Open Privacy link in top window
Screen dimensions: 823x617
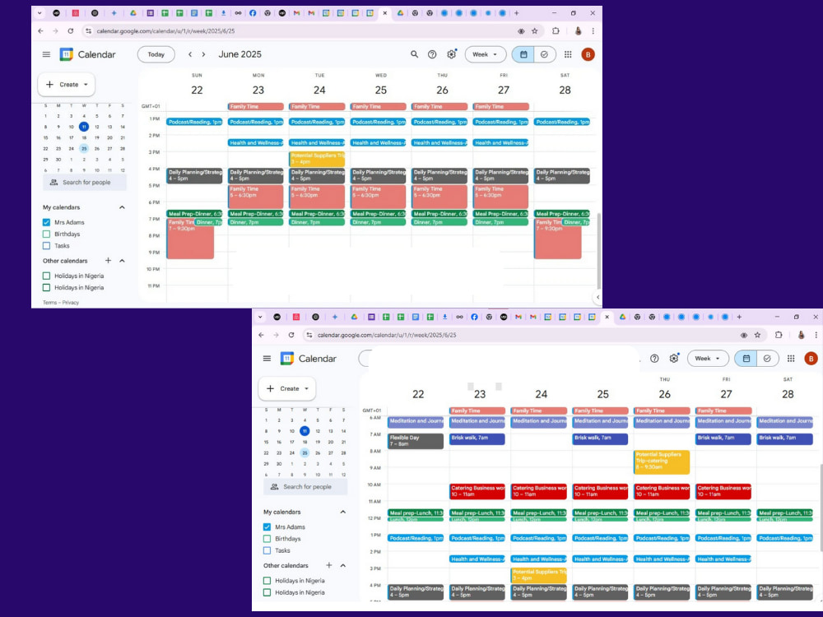(x=70, y=303)
